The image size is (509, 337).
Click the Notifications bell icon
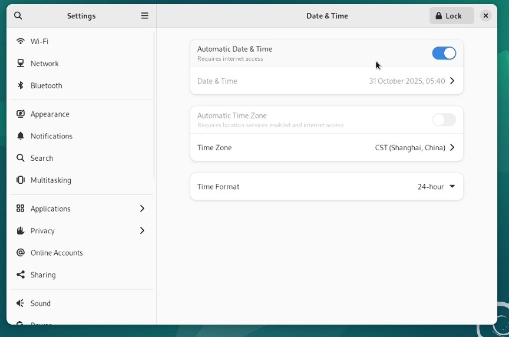[21, 136]
